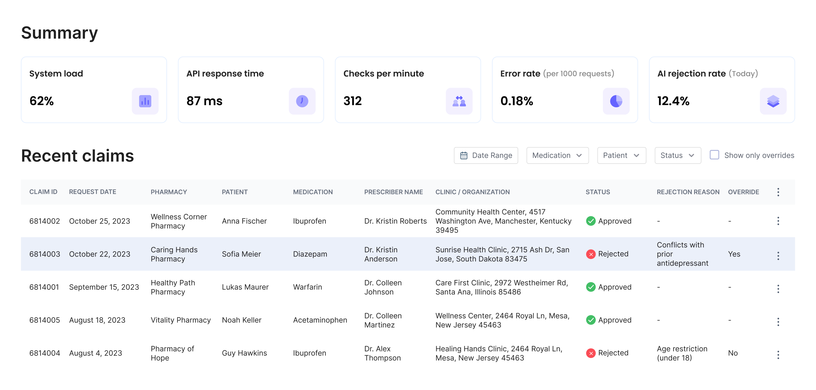Open row actions for claim 6814003
Screen dimensions: 816x390
click(778, 256)
